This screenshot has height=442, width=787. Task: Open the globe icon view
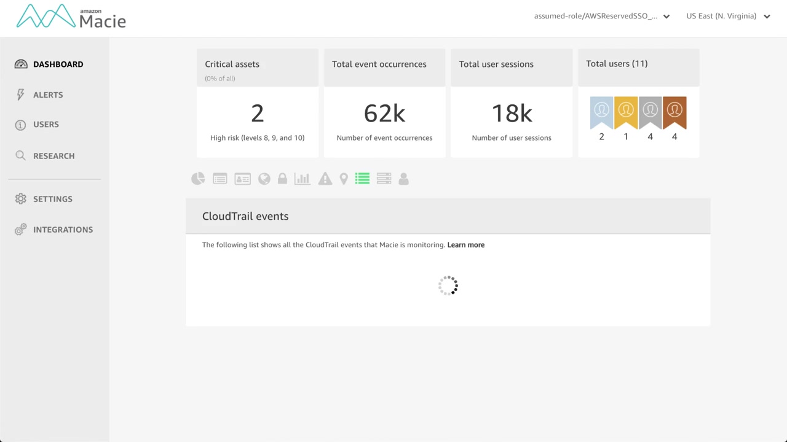(x=264, y=179)
